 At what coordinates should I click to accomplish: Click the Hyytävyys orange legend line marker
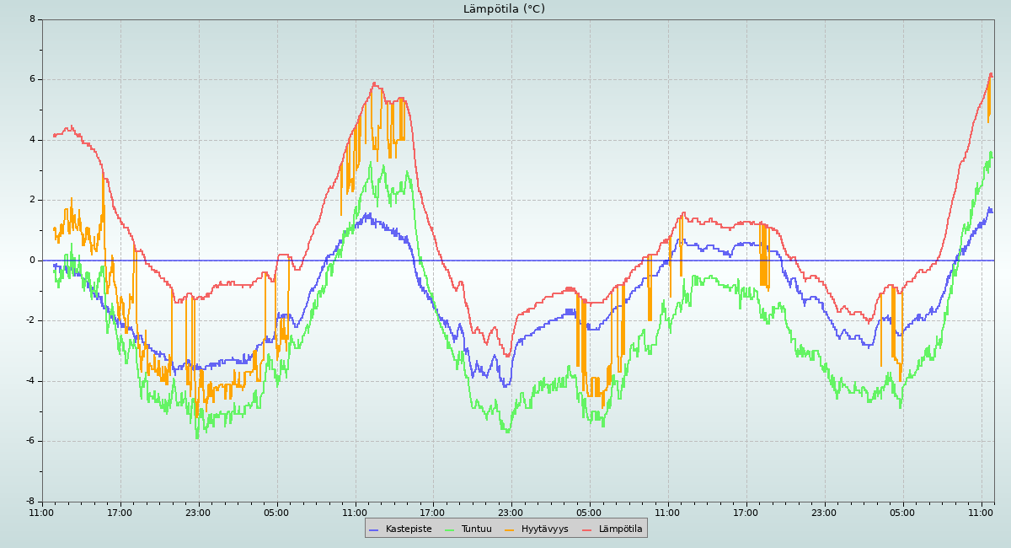tap(510, 529)
